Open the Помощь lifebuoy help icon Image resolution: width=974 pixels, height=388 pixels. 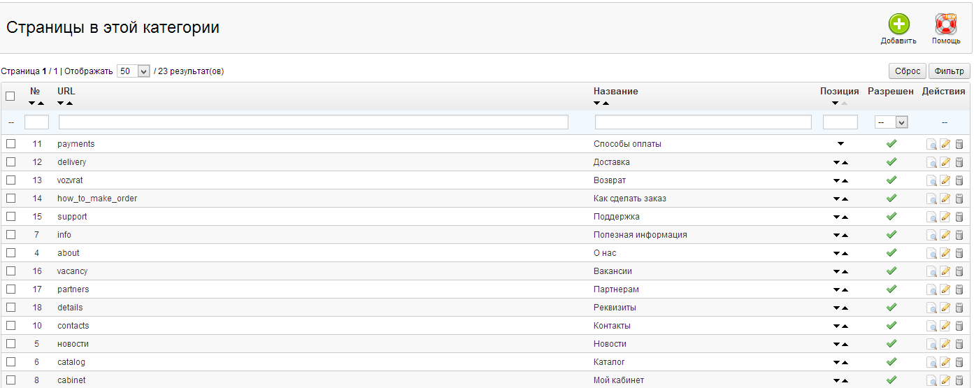(x=945, y=24)
